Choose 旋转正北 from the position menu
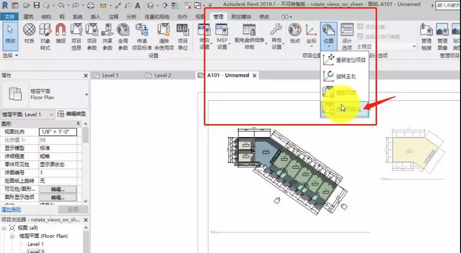This screenshot has width=461, height=253. [x=344, y=76]
